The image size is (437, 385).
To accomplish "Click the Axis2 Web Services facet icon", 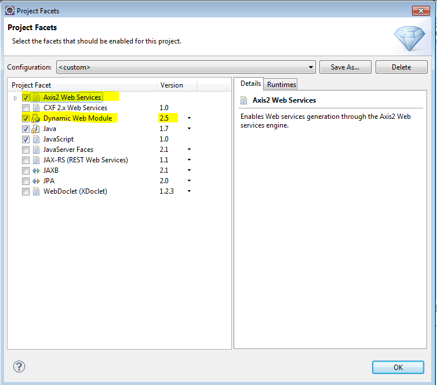I will pos(36,97).
